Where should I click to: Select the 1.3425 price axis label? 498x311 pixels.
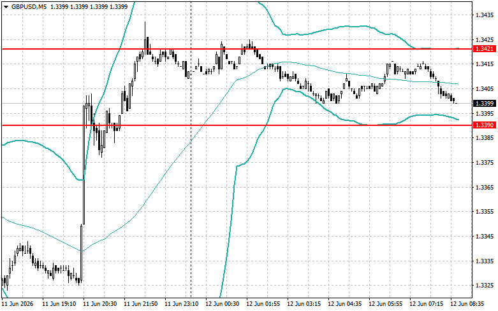(485, 39)
